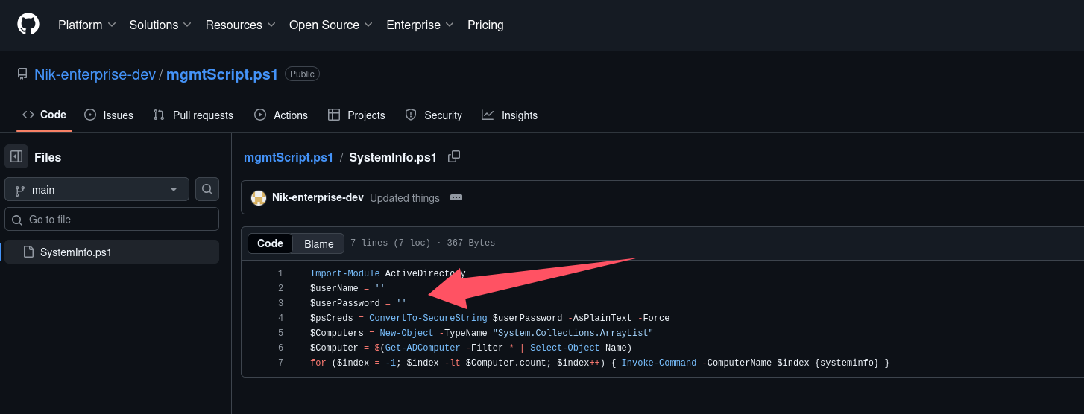Collapse the file tree side panel icon

pos(16,157)
